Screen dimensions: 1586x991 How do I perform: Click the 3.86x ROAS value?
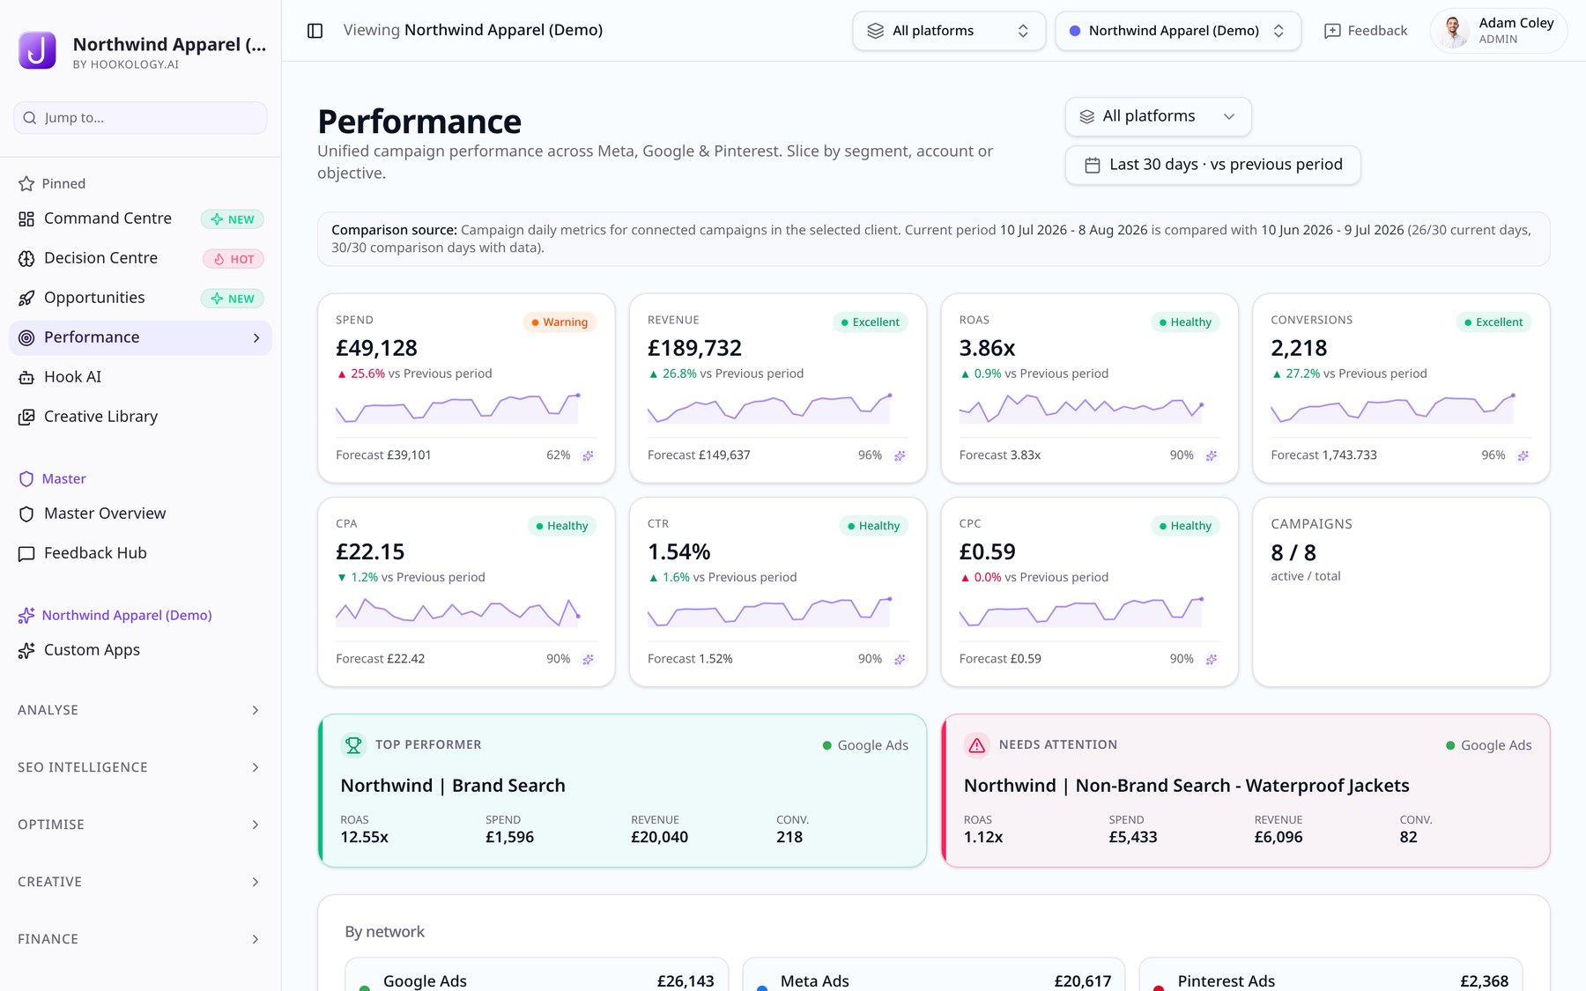click(987, 349)
